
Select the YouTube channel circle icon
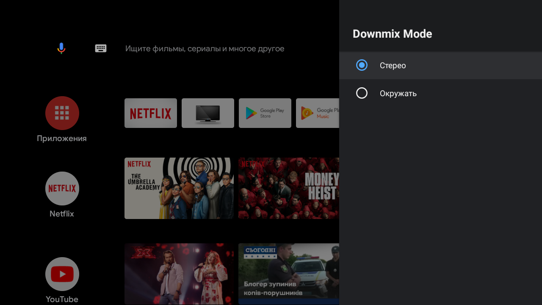tap(62, 274)
